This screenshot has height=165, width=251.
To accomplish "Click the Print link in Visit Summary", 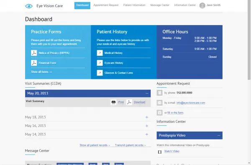I will (121, 102).
